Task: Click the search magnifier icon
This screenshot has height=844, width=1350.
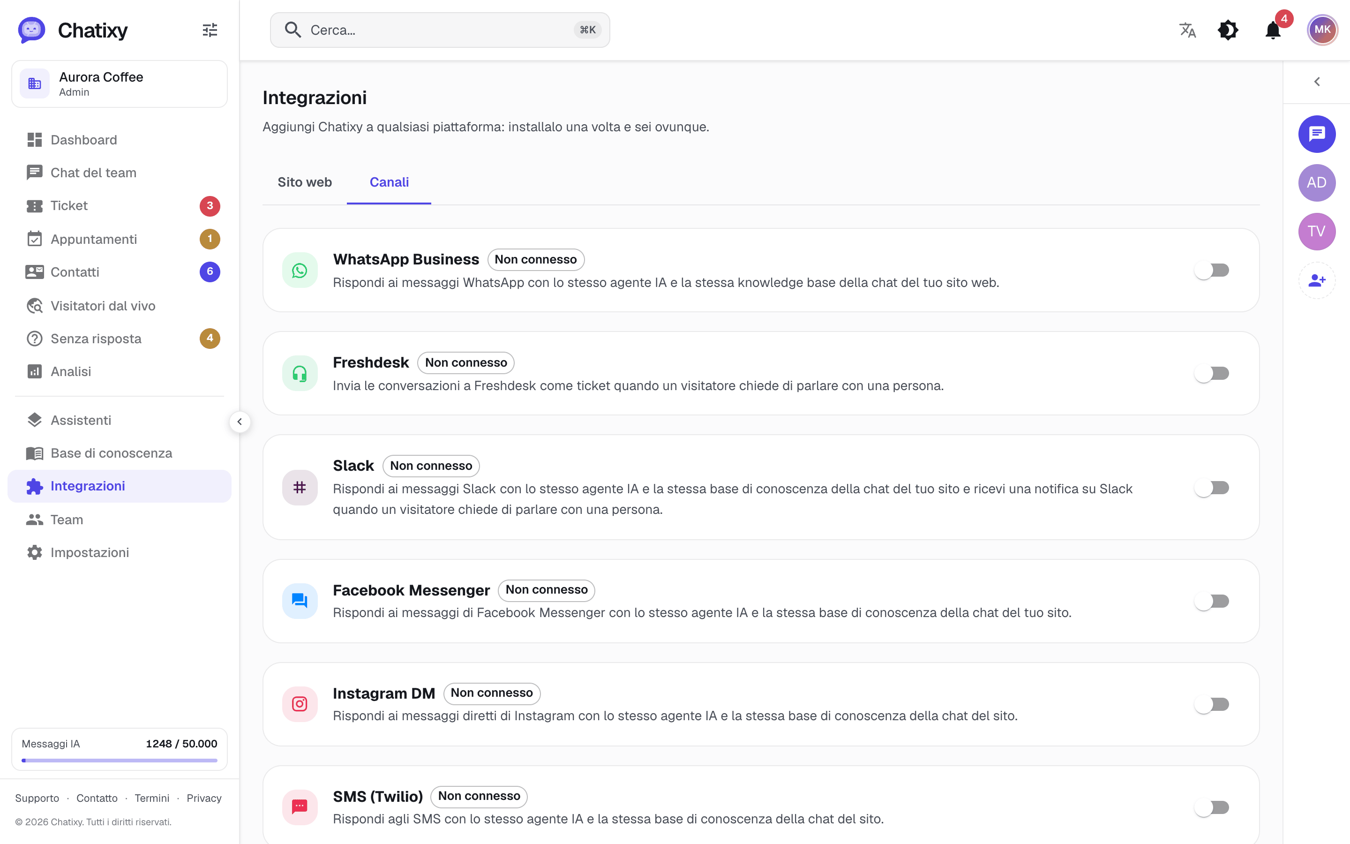Action: point(293,30)
